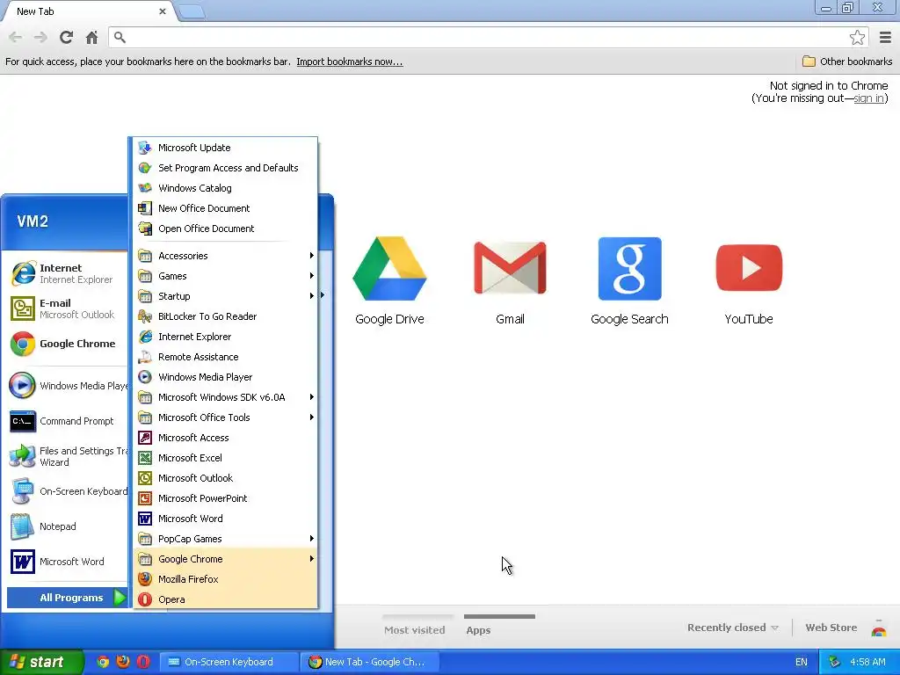Open the Other bookmarks folder
The height and width of the screenshot is (675, 900).
847,62
